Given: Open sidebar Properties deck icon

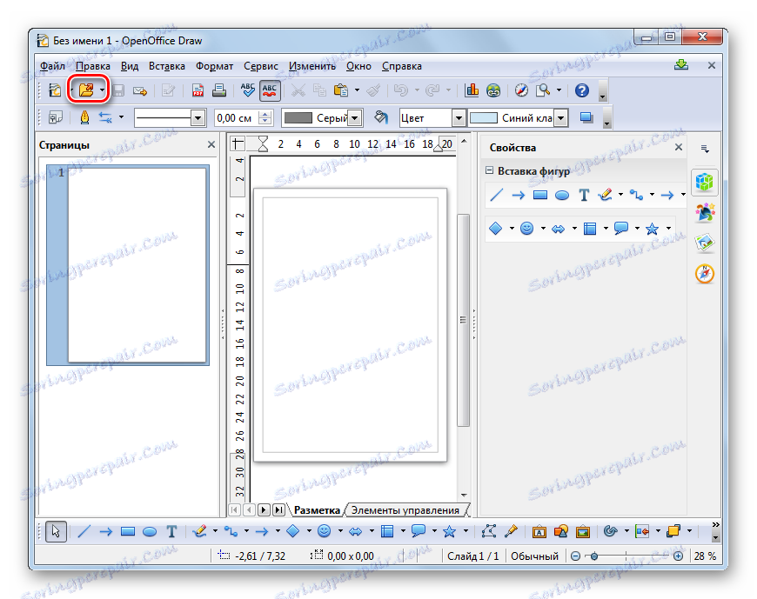Looking at the screenshot, I should [705, 182].
